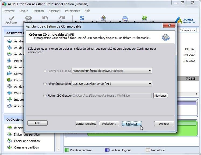
Task: Click the Créer une partition icon
Action: pos(9,147)
